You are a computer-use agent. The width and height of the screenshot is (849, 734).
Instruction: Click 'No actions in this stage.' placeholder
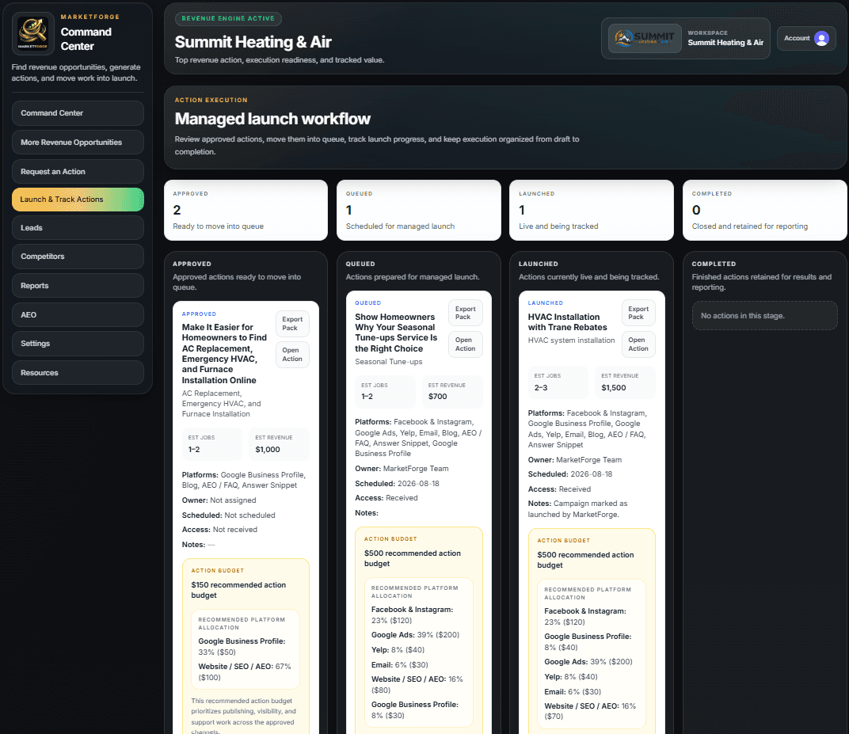764,316
